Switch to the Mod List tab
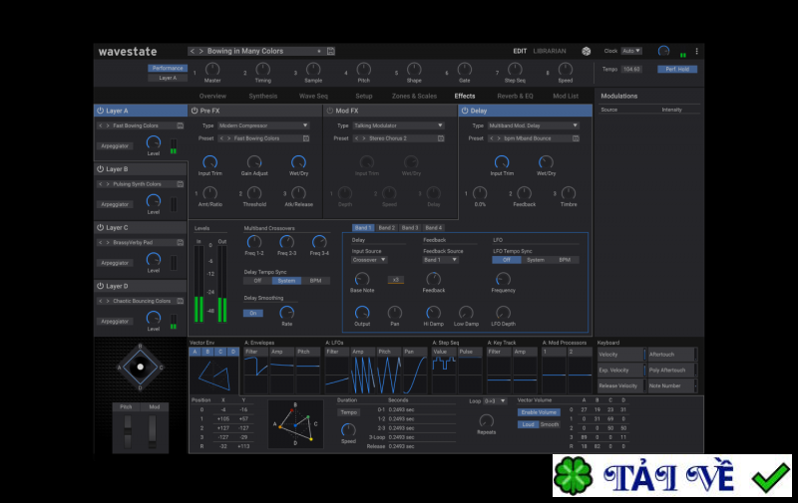 (x=566, y=96)
